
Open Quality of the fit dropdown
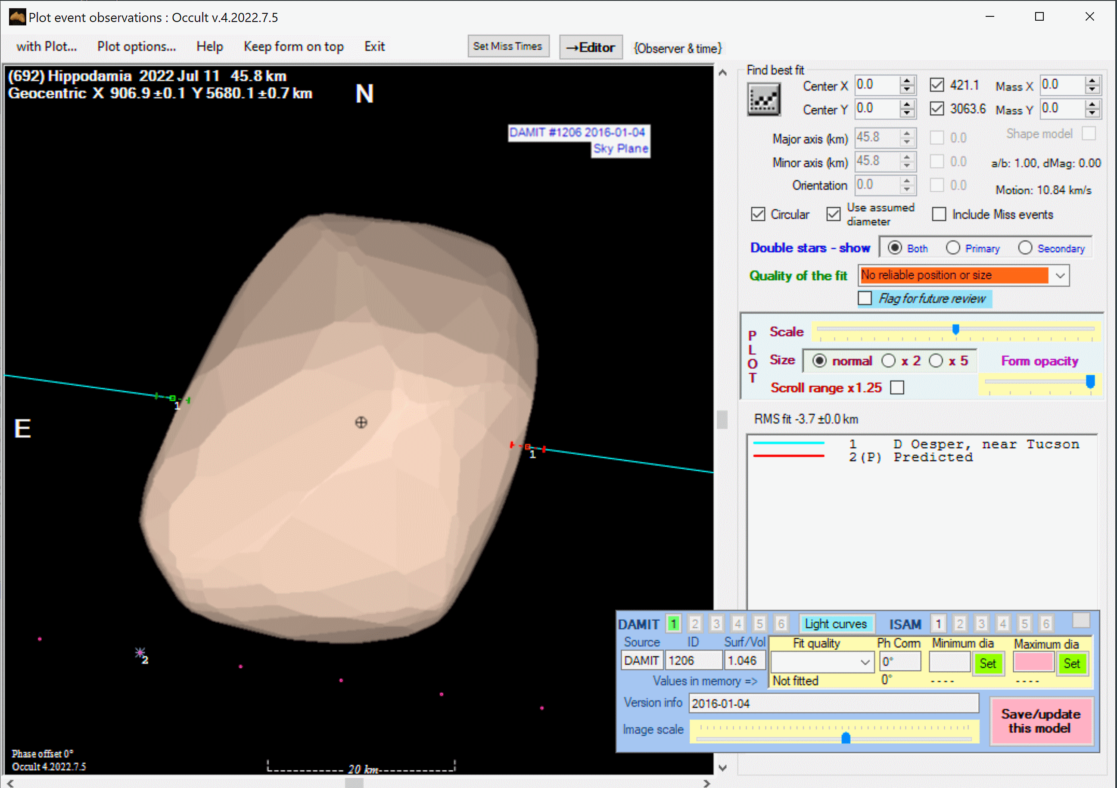[x=1060, y=276]
